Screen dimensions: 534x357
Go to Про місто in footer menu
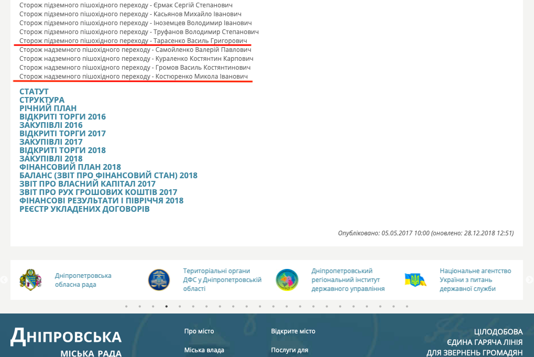coord(199,331)
